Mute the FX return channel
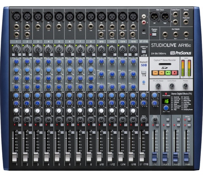 click(x=157, y=125)
